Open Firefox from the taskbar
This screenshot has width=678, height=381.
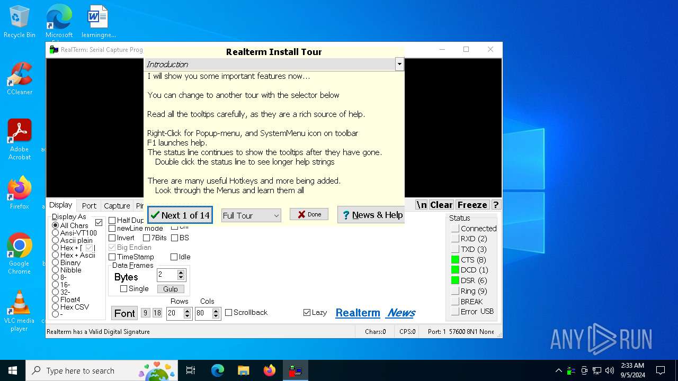[269, 370]
